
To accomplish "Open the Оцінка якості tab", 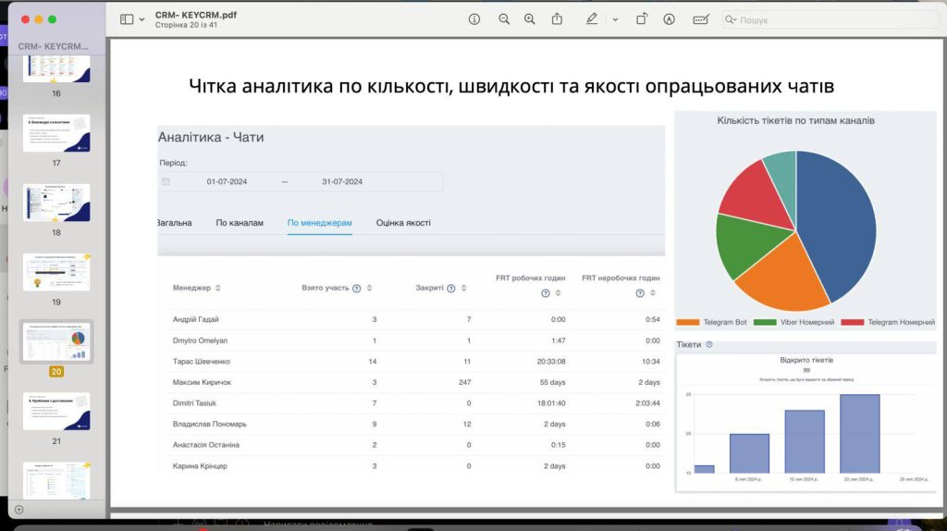I will pyautogui.click(x=403, y=223).
